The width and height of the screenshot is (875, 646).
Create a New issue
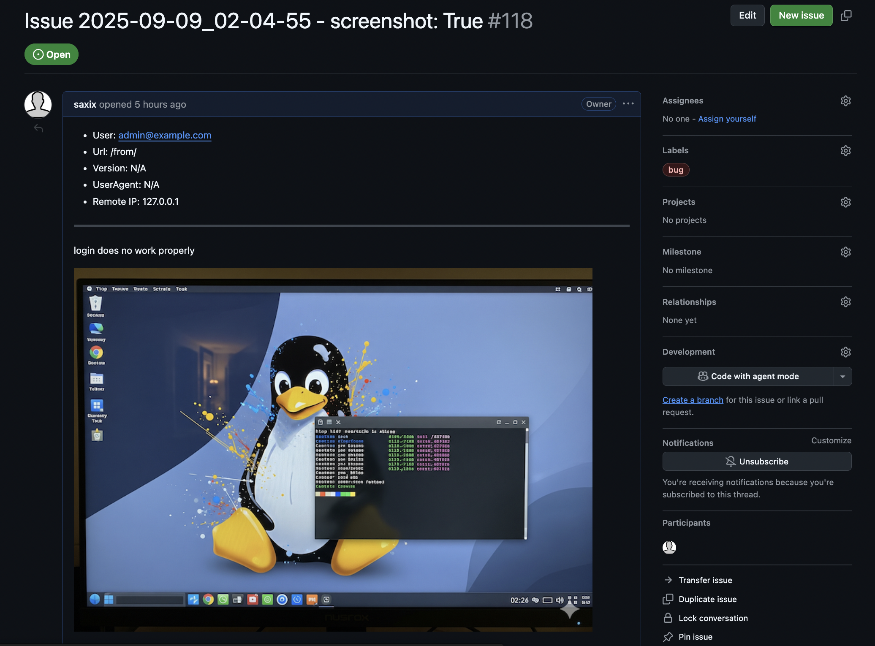click(801, 16)
